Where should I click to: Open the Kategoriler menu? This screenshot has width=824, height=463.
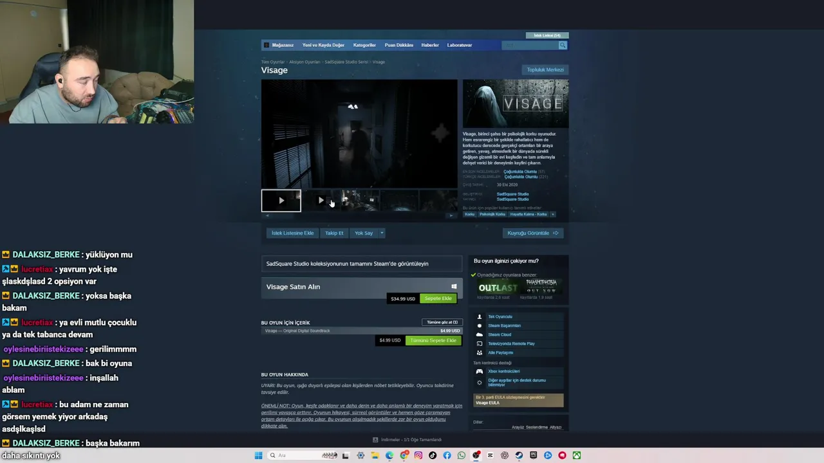[364, 45]
